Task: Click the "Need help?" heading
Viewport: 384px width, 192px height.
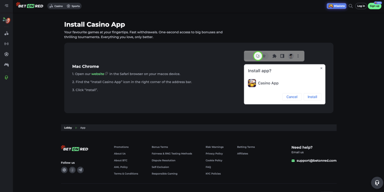Action: (302, 147)
